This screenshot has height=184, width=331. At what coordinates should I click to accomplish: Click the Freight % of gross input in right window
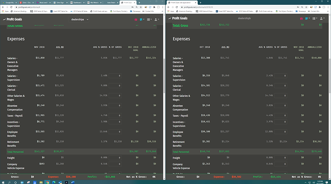tap(281, 158)
